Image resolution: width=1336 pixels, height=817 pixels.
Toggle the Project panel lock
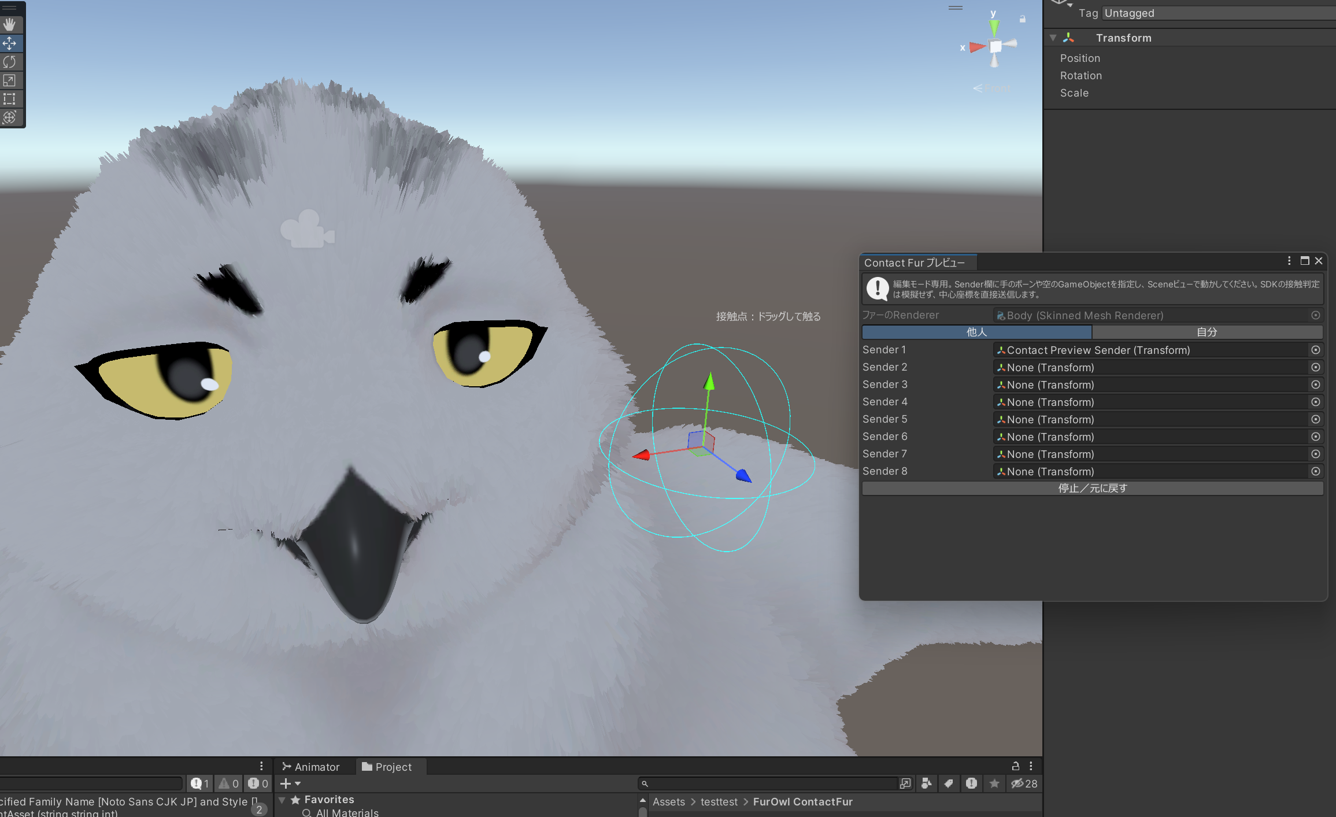[1015, 766]
